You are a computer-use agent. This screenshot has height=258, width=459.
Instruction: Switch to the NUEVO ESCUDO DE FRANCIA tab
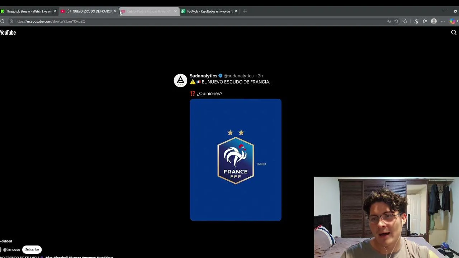(89, 11)
